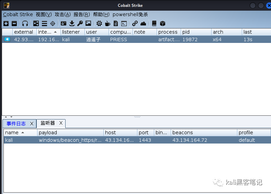Click the Java coffee cup icon

point(108,23)
